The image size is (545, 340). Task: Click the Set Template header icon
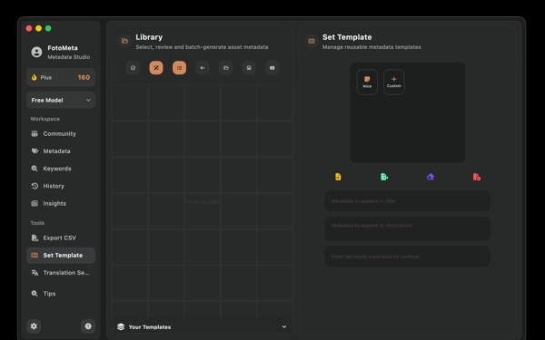pyautogui.click(x=312, y=41)
